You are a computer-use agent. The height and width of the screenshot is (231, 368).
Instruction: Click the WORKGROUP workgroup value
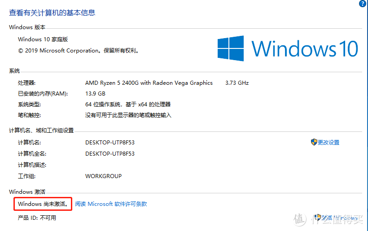coord(104,176)
